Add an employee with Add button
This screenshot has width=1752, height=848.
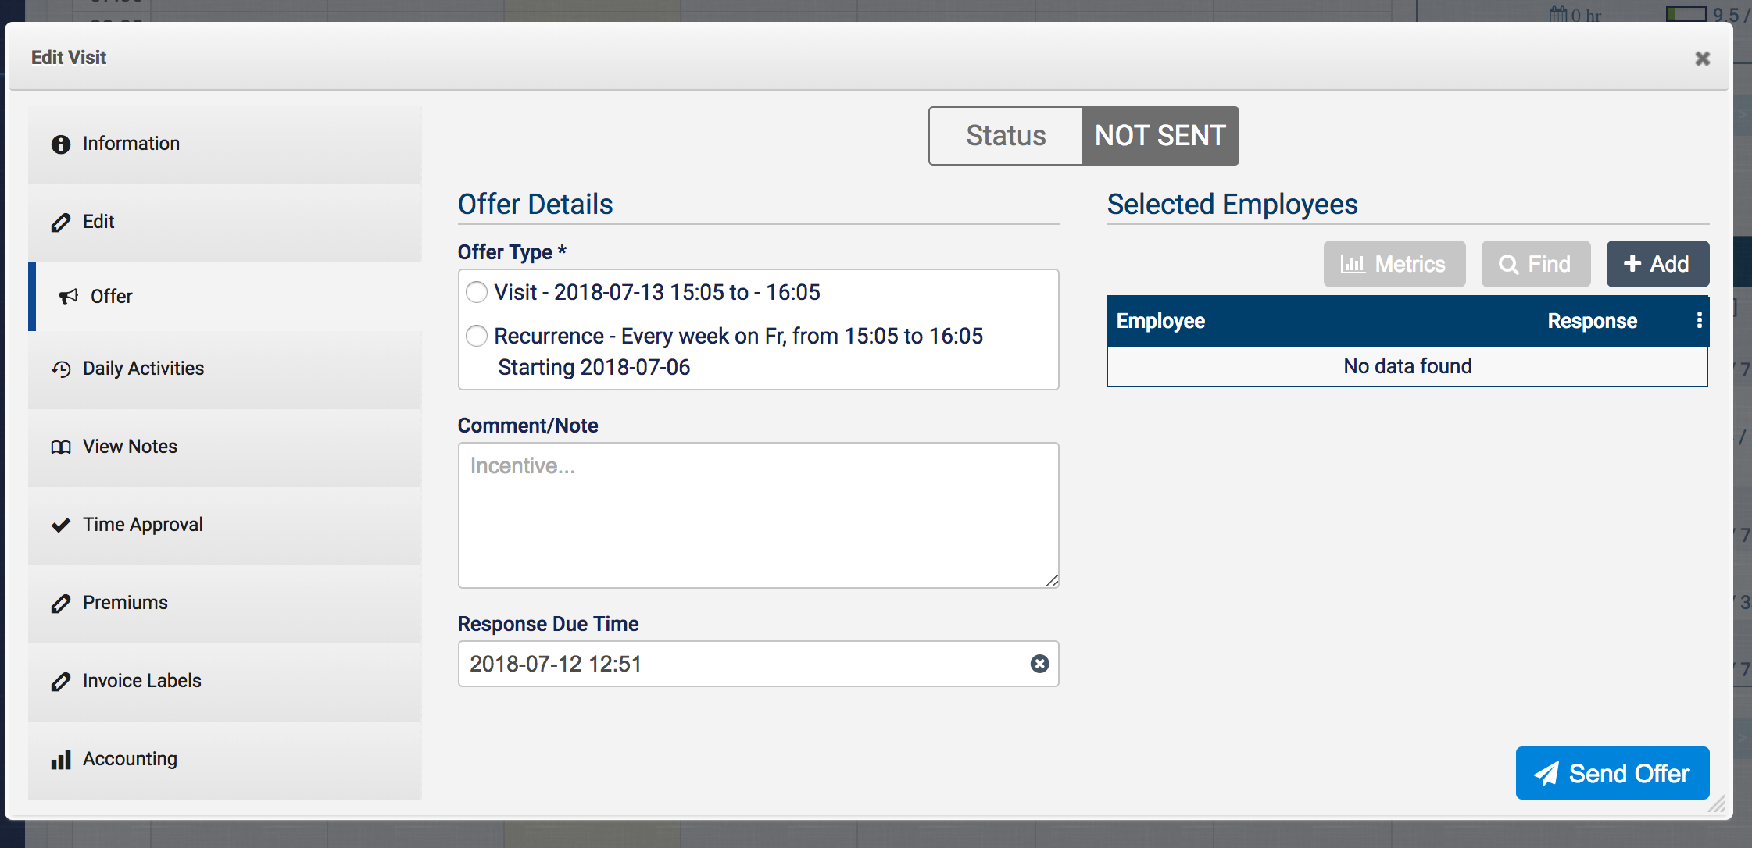(x=1657, y=264)
